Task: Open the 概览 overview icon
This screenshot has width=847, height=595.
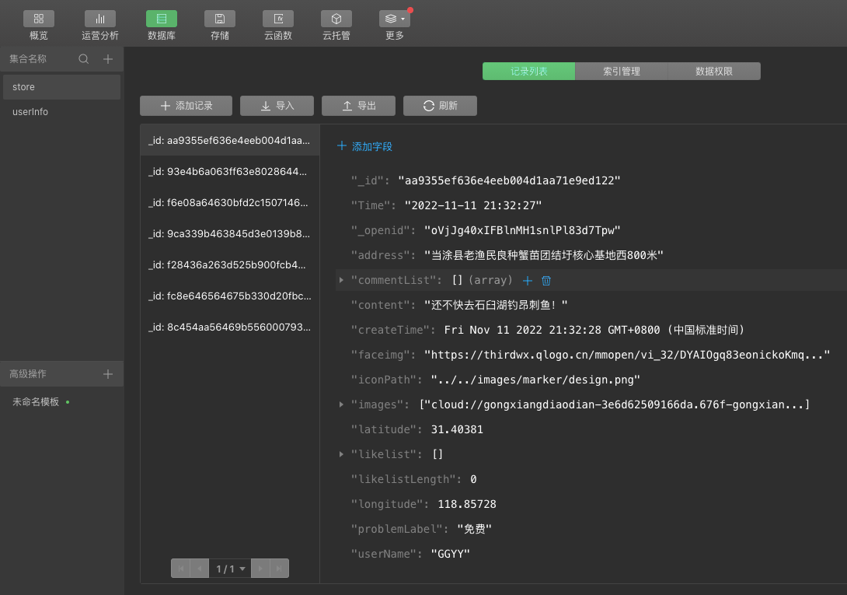Action: tap(38, 19)
